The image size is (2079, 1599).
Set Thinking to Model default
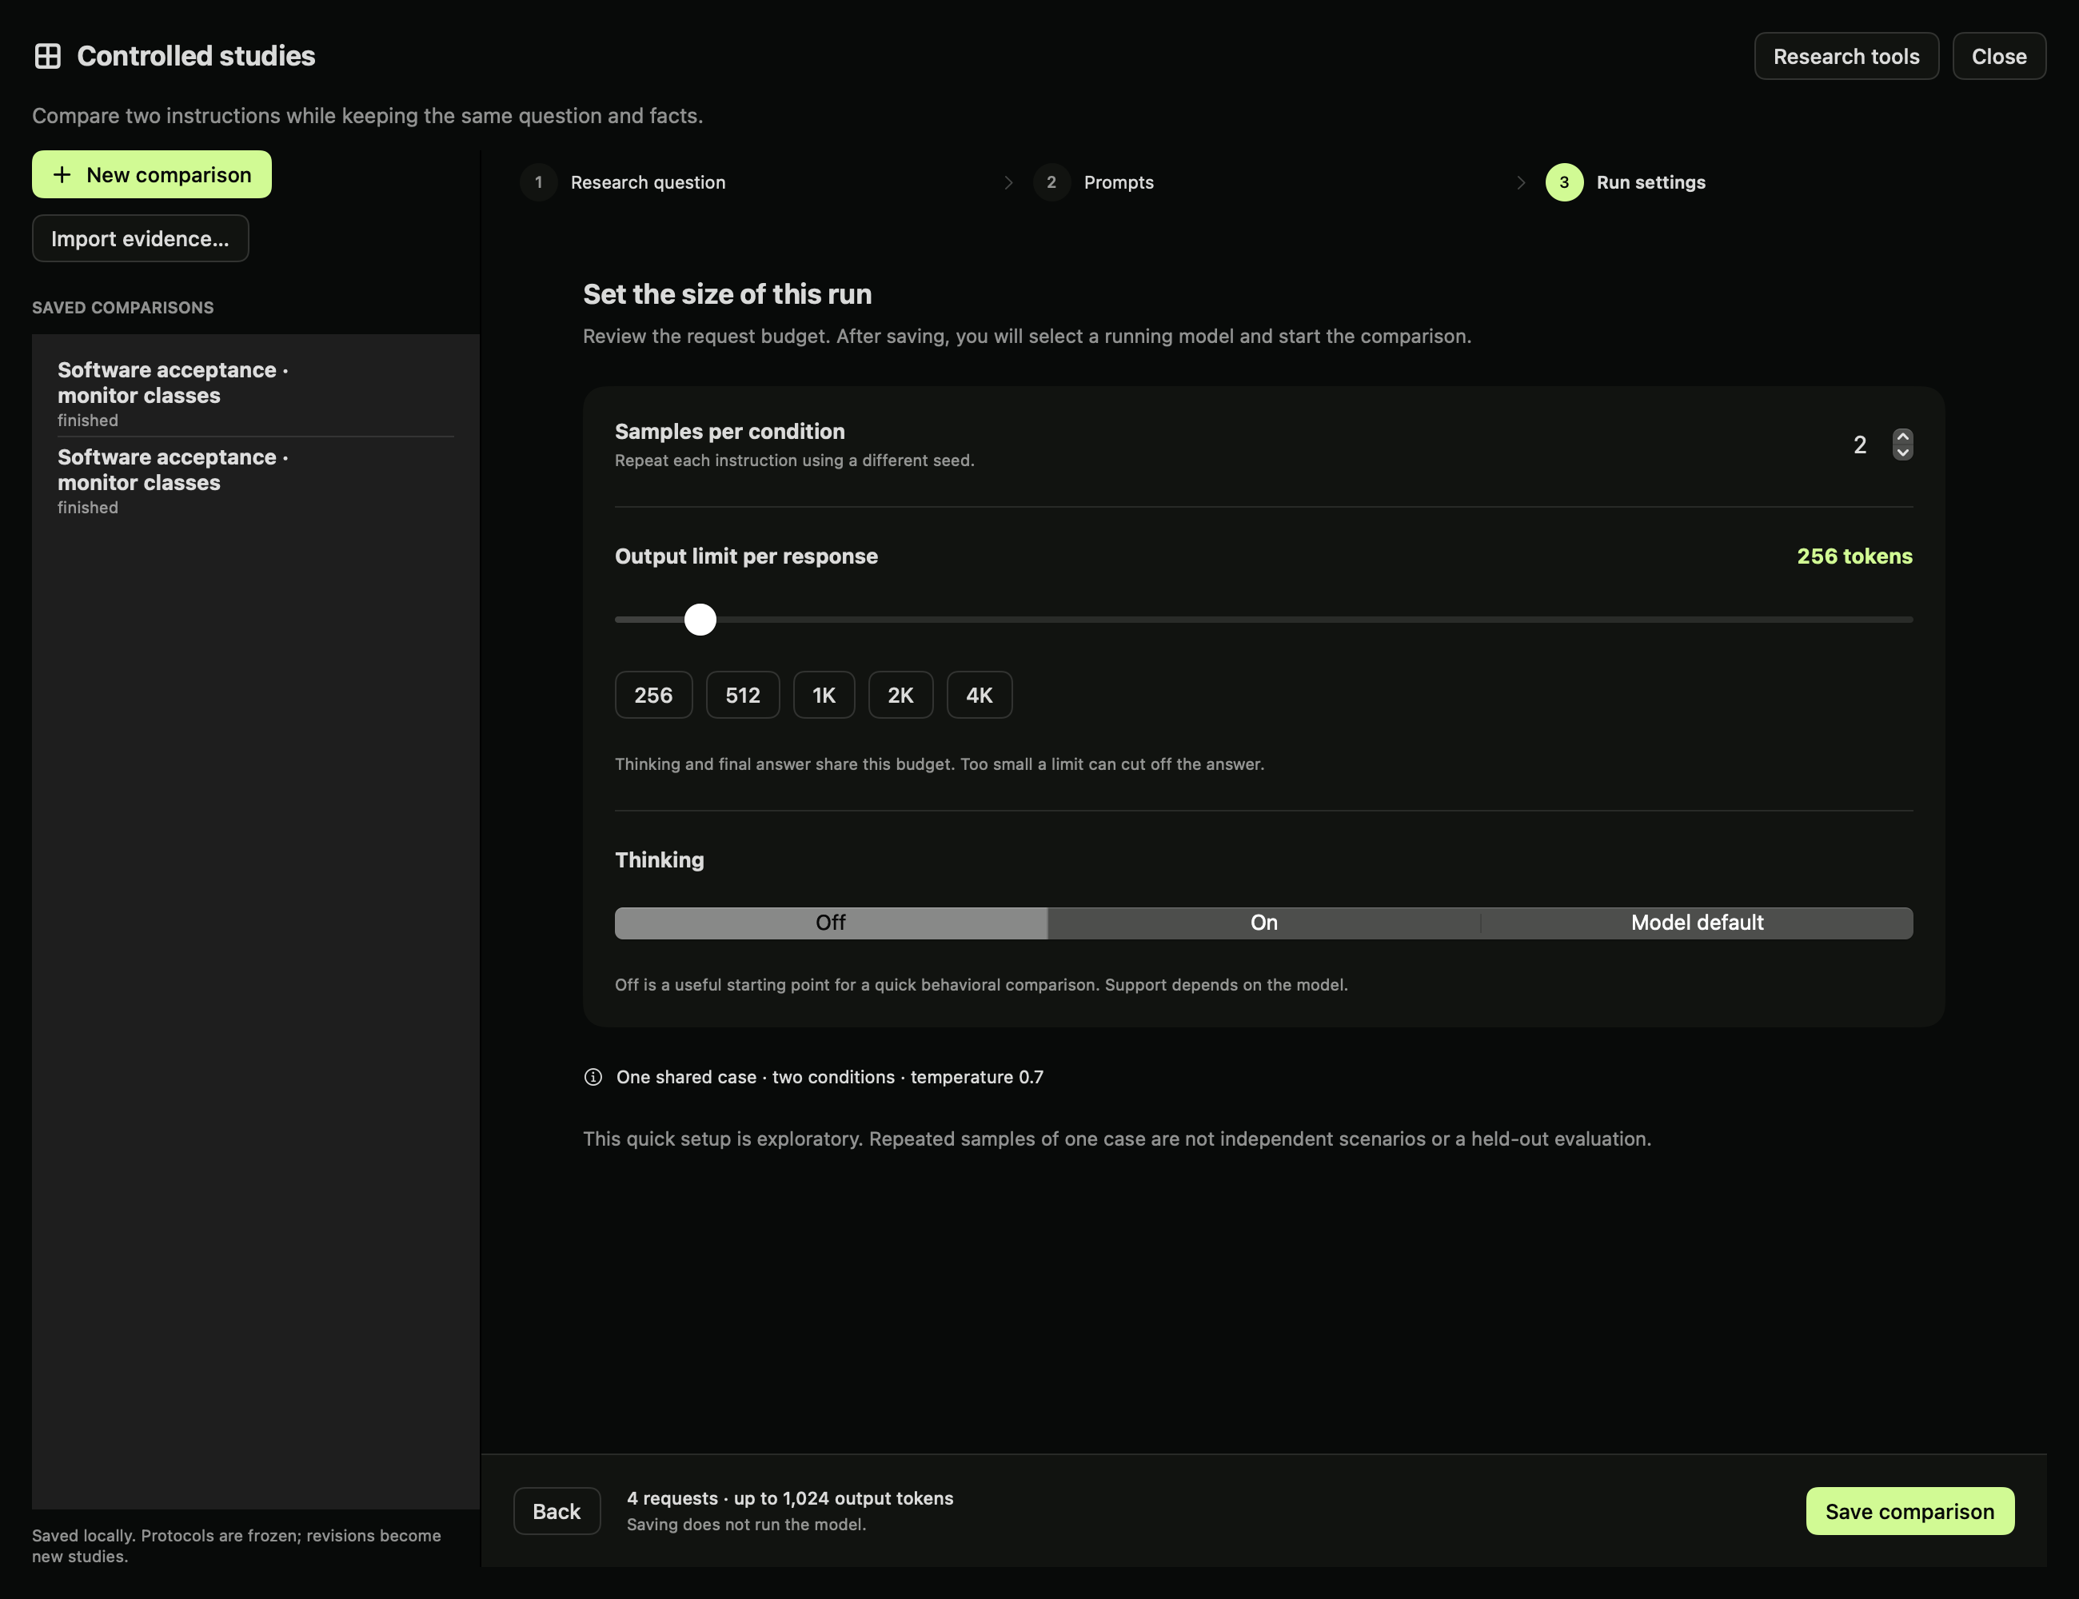pyautogui.click(x=1698, y=923)
